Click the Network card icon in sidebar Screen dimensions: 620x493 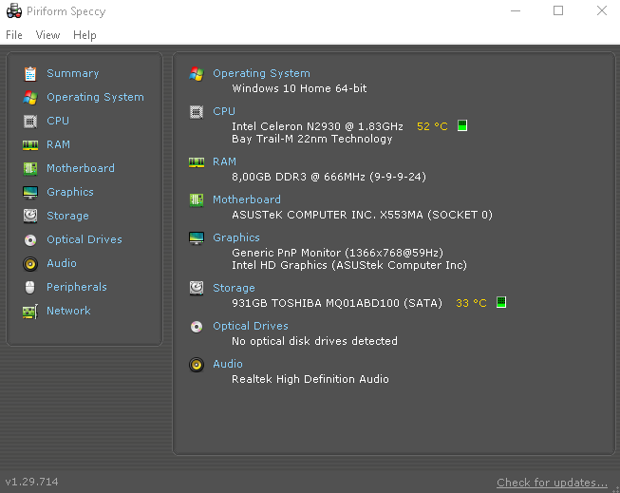30,312
